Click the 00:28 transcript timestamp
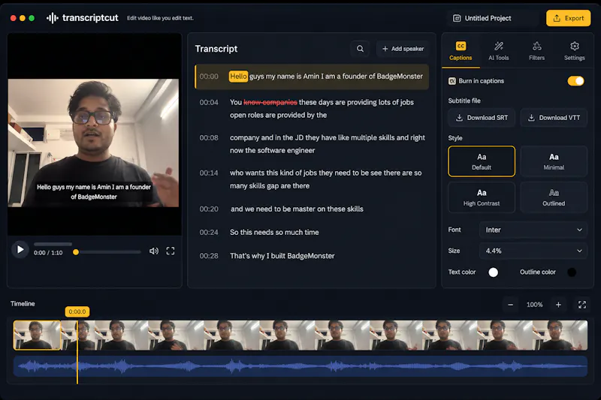Screen dimensions: 601x400 coord(209,256)
